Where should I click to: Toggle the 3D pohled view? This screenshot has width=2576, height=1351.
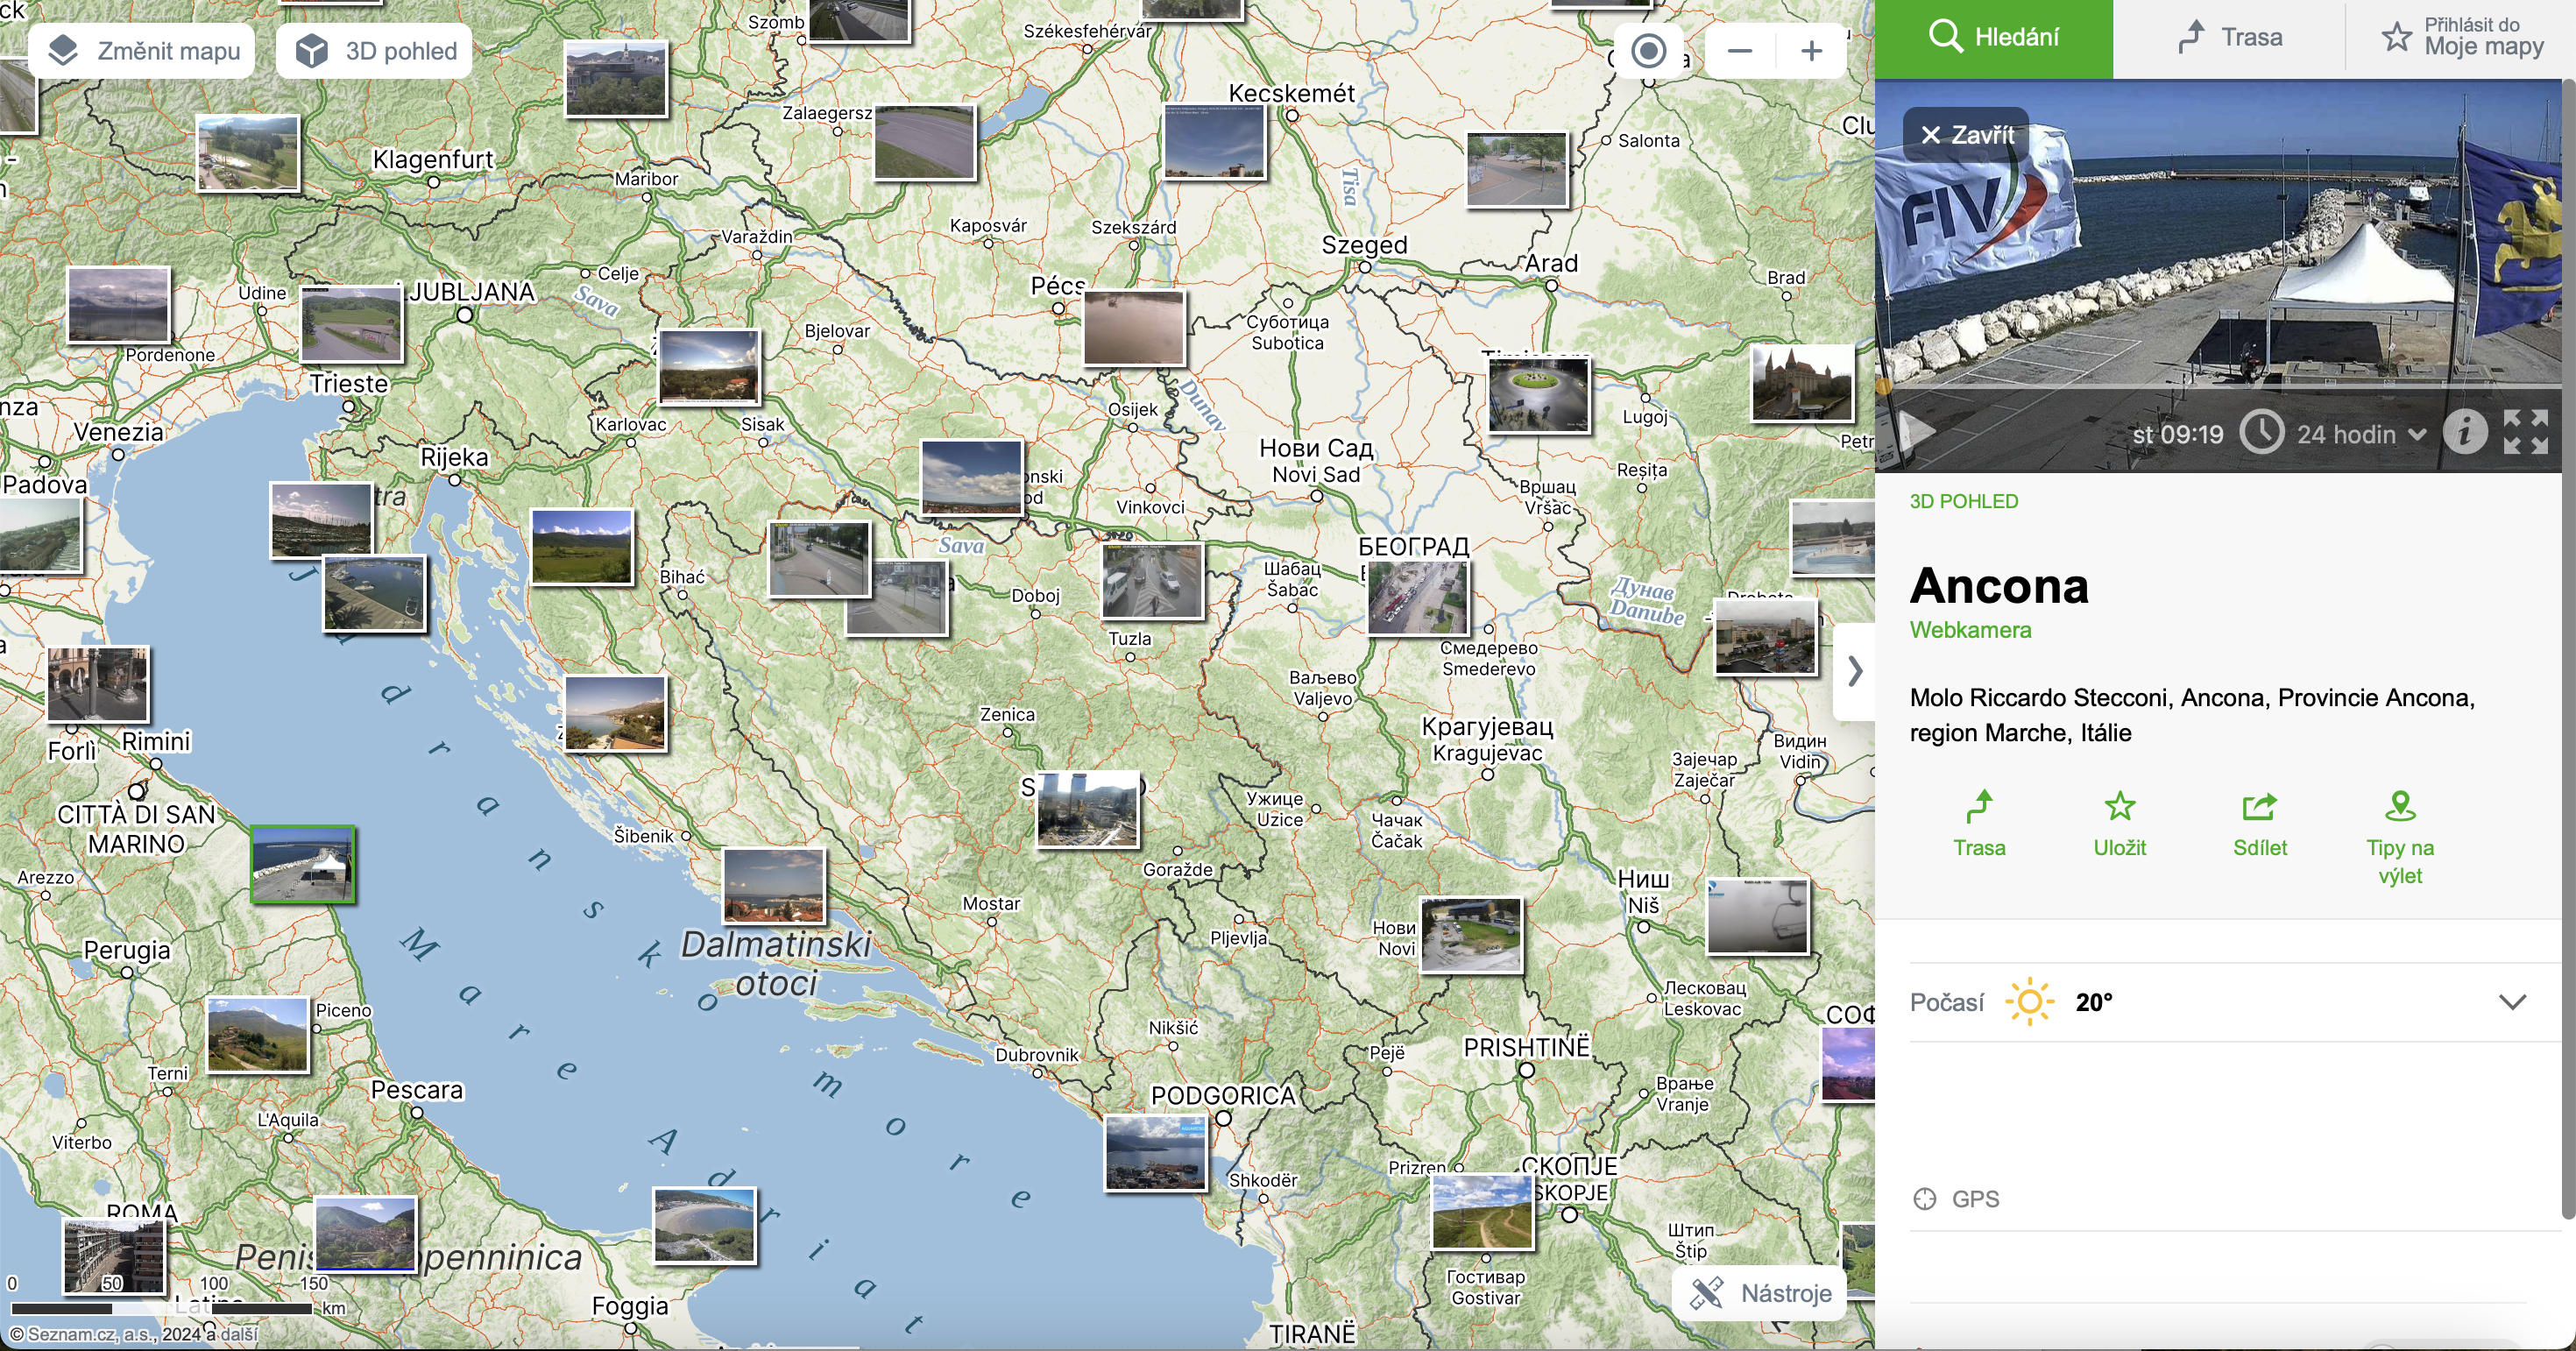tap(374, 51)
